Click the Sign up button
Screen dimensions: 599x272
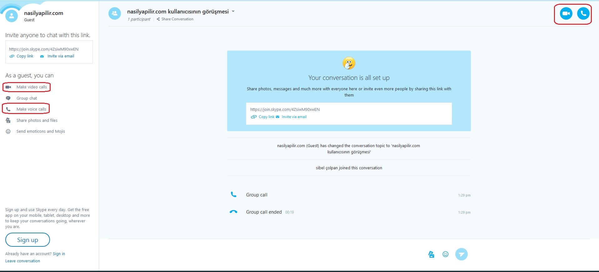pos(27,240)
